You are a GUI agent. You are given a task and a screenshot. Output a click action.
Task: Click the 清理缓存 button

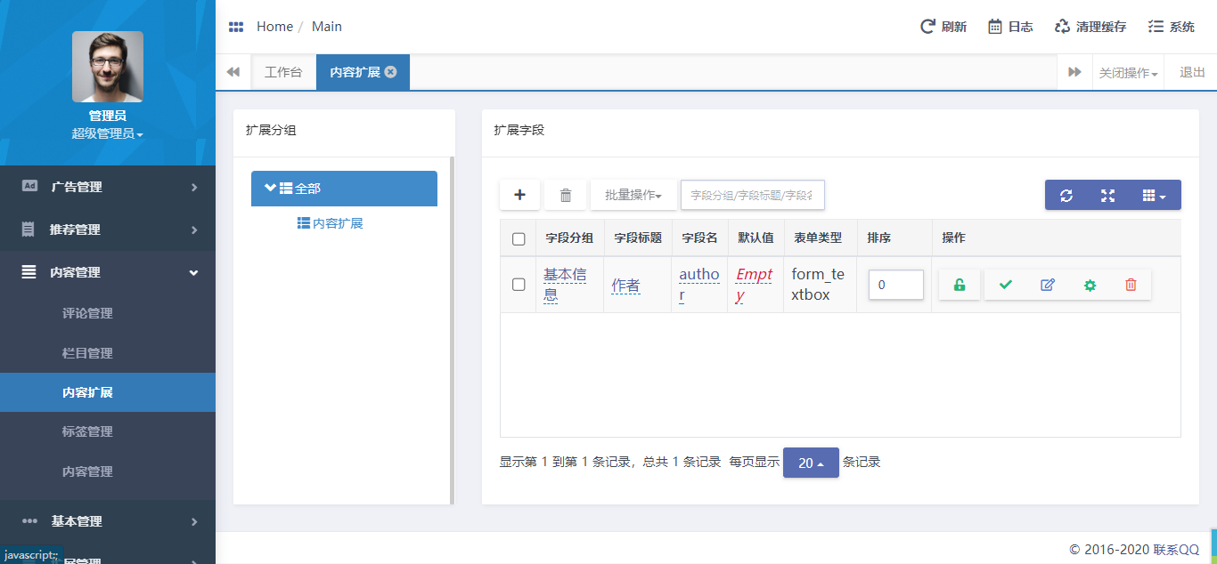[x=1090, y=27]
